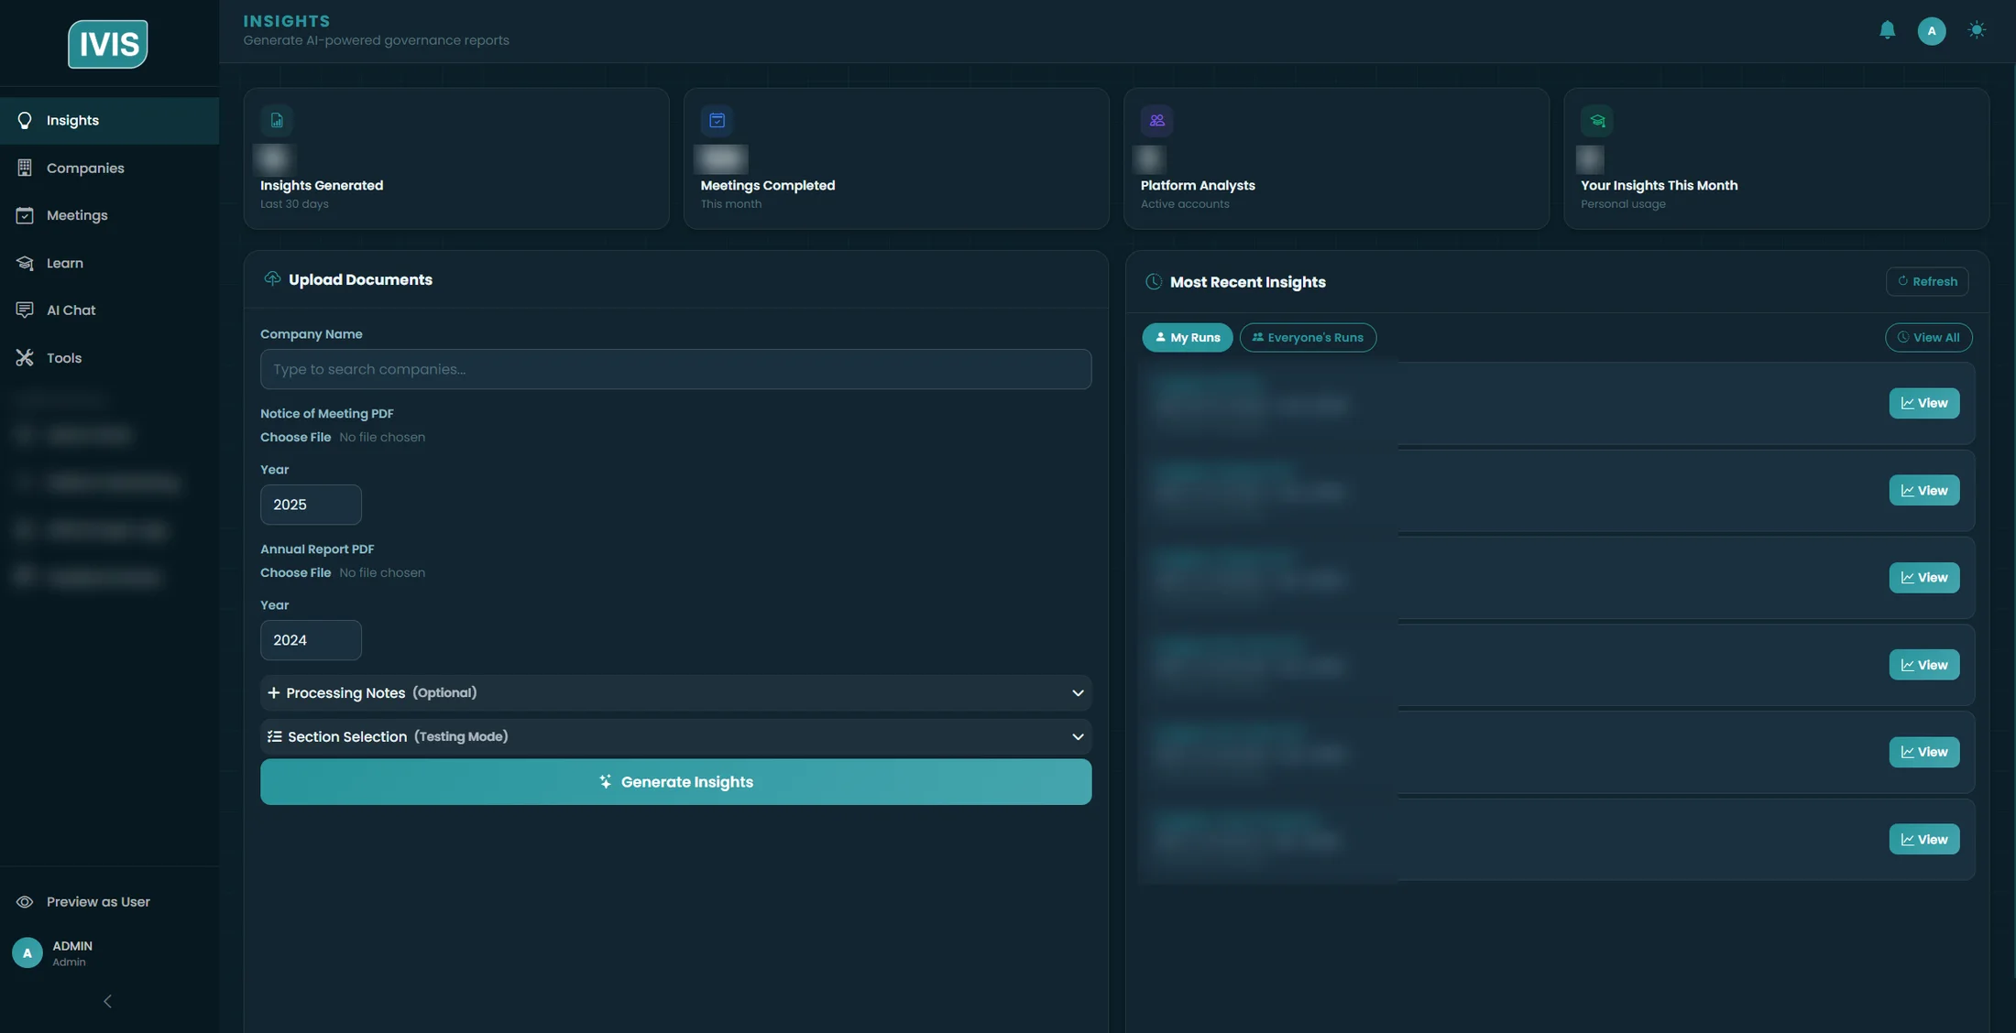Open the user avatar menu in header
This screenshot has height=1033, width=2016.
tap(1932, 30)
